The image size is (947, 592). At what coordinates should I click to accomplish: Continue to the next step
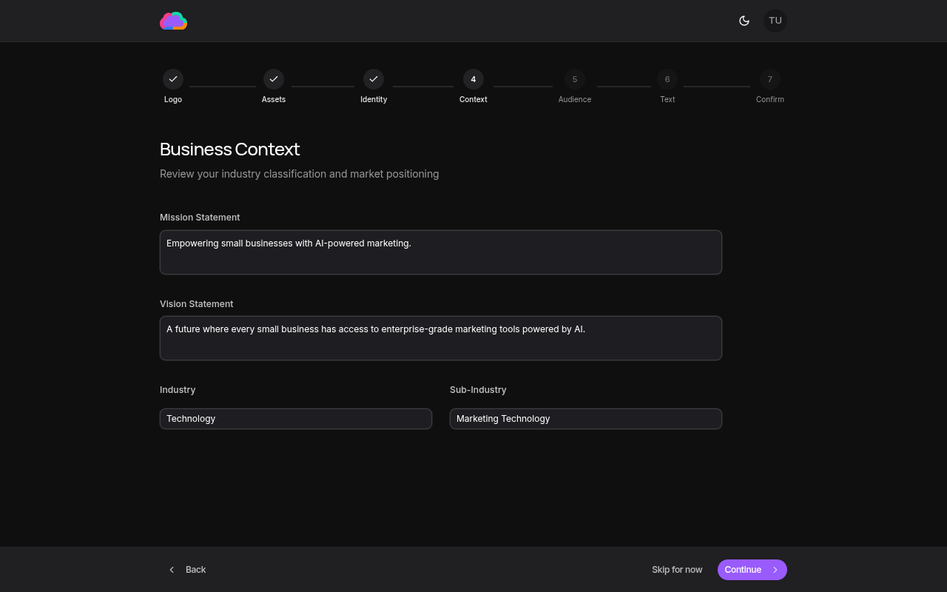(752, 570)
